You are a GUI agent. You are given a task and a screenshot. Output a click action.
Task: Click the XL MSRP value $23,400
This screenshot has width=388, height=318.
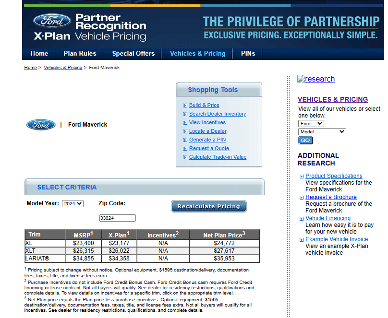pyautogui.click(x=84, y=243)
